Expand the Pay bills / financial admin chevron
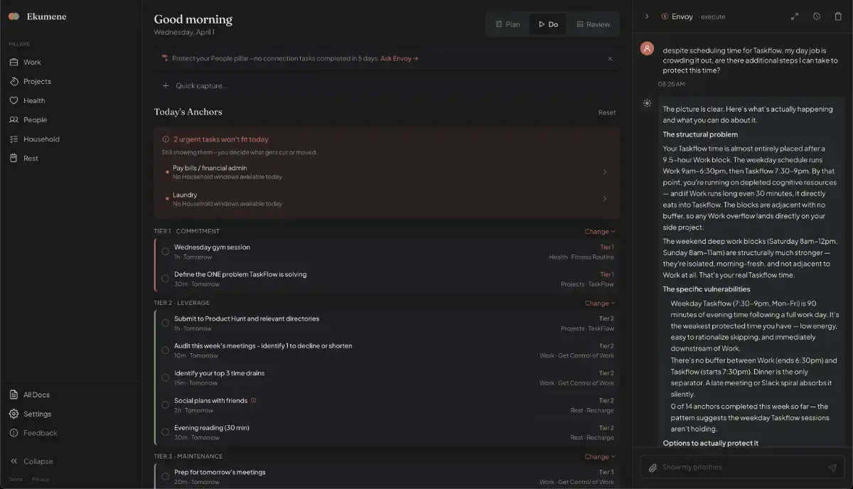 tap(604, 172)
